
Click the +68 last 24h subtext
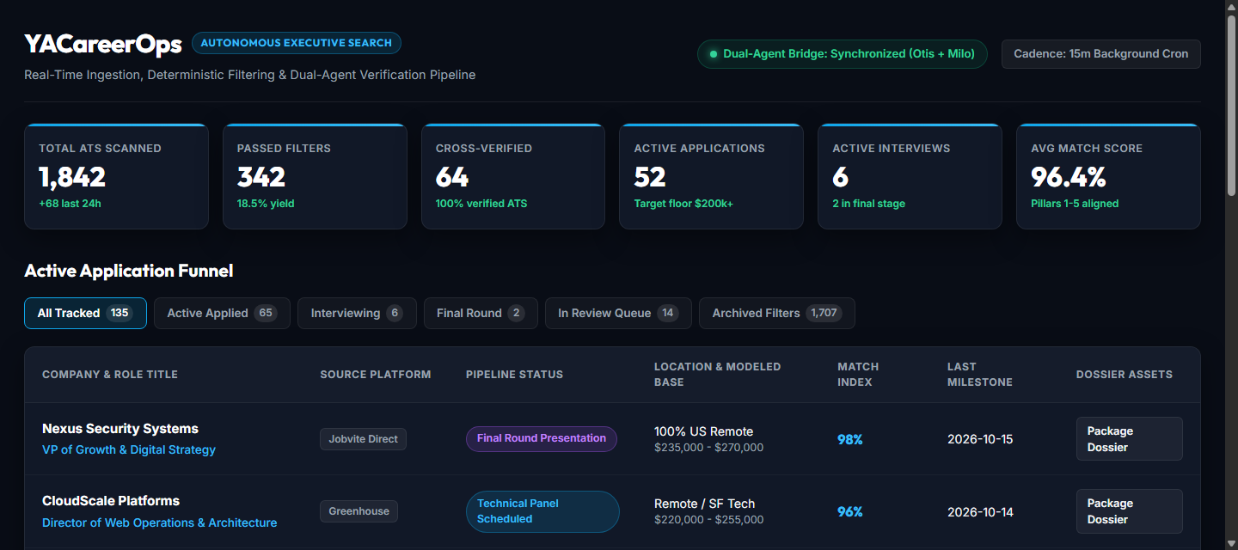[x=70, y=204]
